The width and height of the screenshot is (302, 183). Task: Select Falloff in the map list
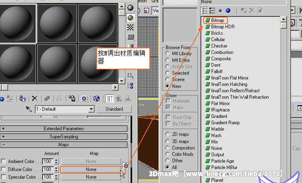click(x=217, y=71)
